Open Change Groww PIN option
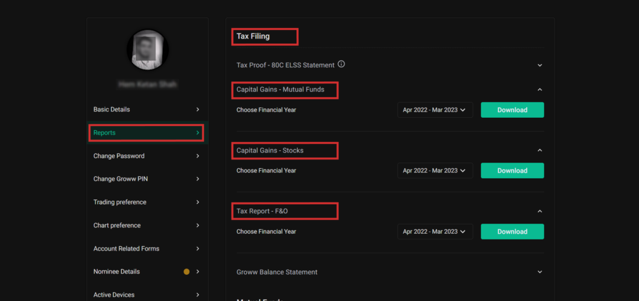 pyautogui.click(x=146, y=179)
